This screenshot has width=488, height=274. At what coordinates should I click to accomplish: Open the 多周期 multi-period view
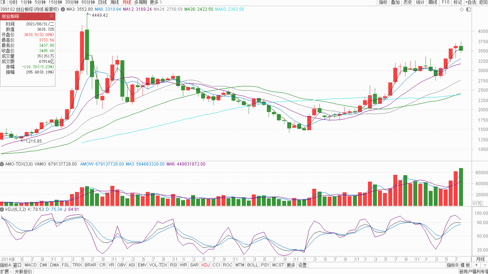coord(141,2)
